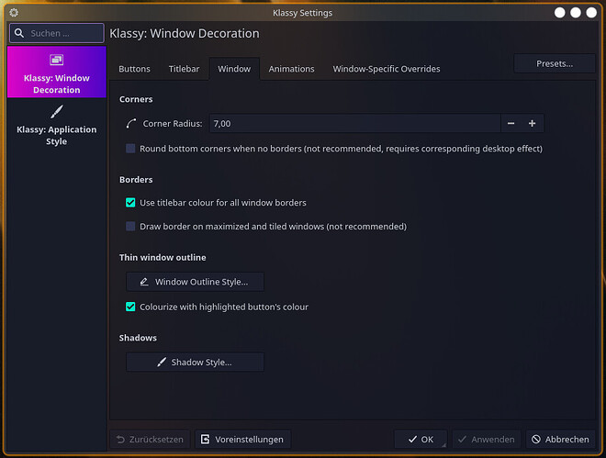The height and width of the screenshot is (458, 606).
Task: Switch to the Titlebar tab
Action: click(184, 69)
